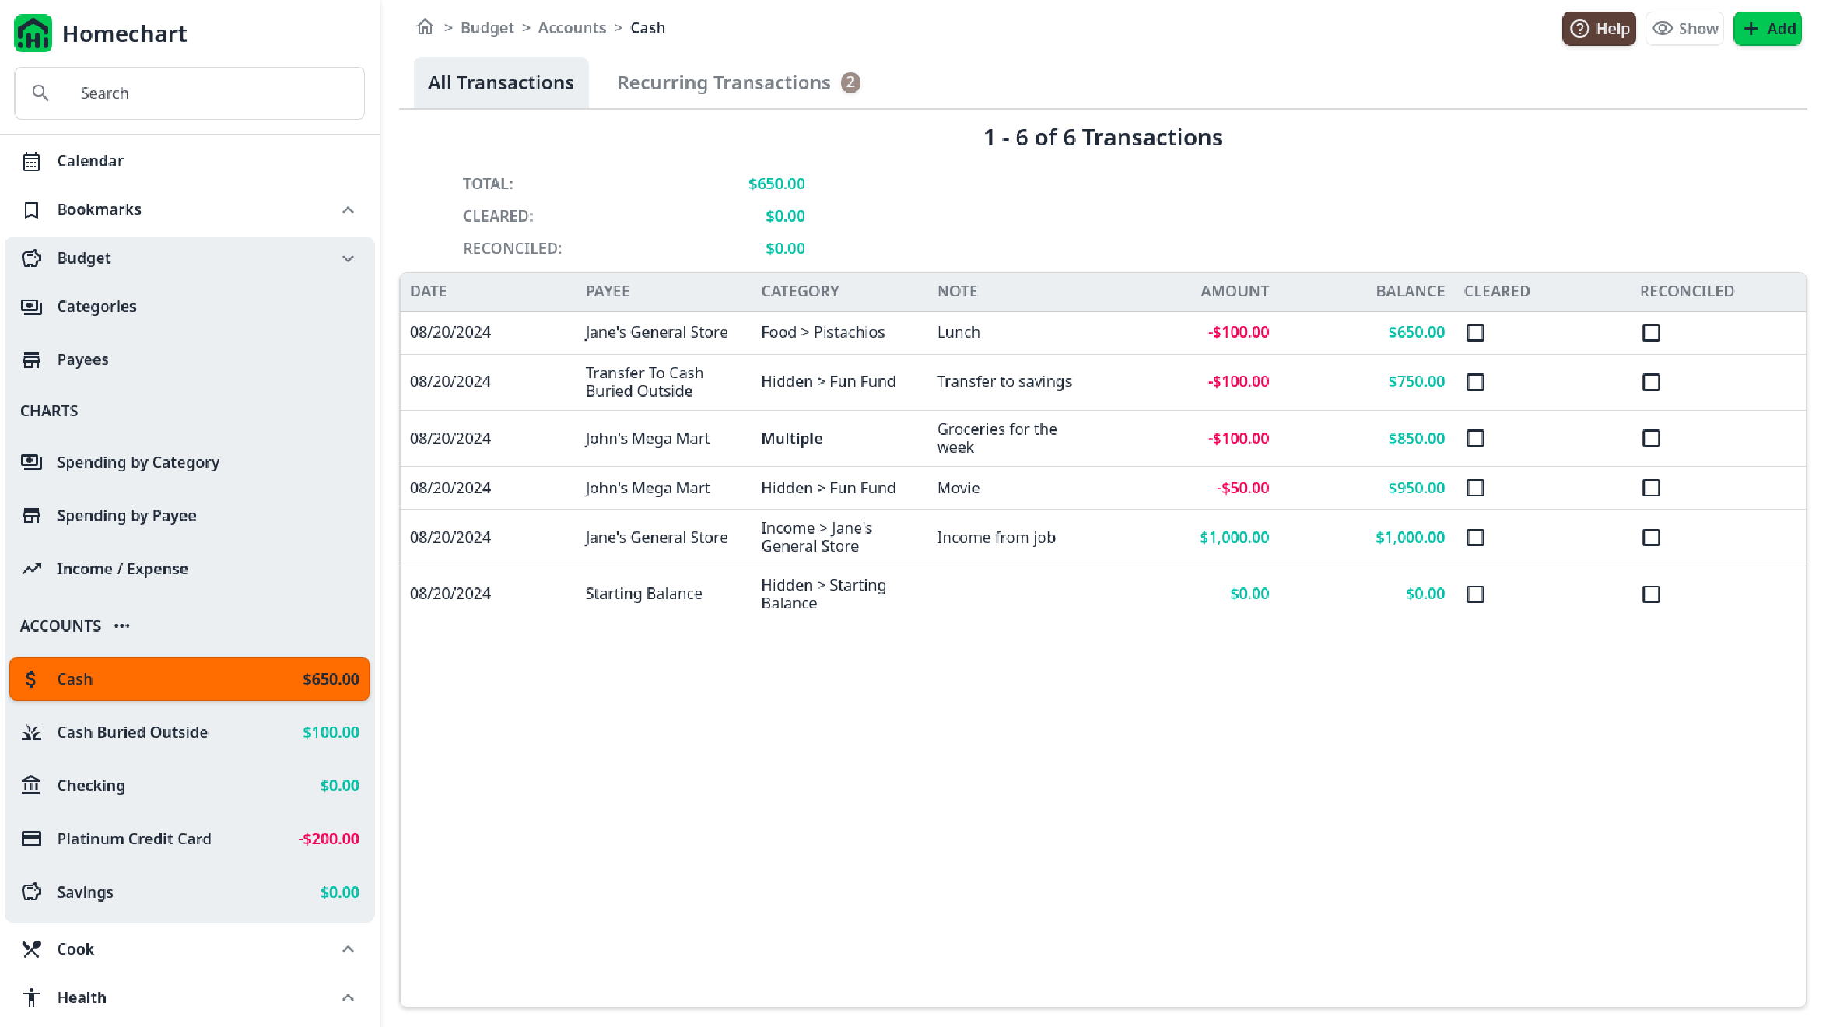
Task: Expand the Health section chevron
Action: pyautogui.click(x=348, y=997)
